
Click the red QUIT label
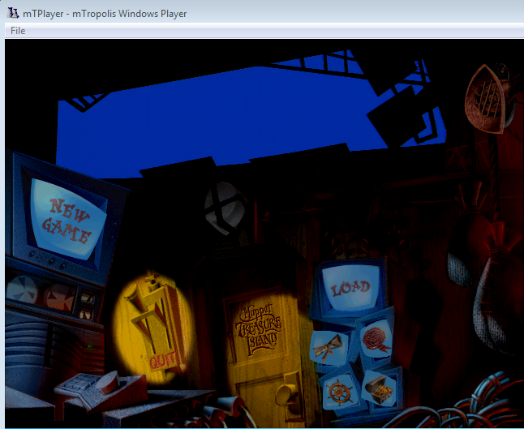(x=163, y=357)
